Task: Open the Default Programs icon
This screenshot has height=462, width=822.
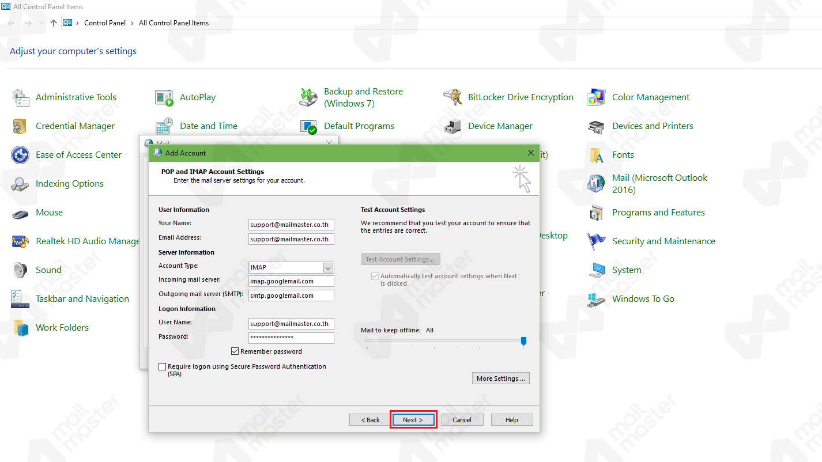Action: tap(308, 126)
